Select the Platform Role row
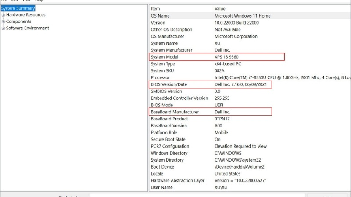 [250, 133]
